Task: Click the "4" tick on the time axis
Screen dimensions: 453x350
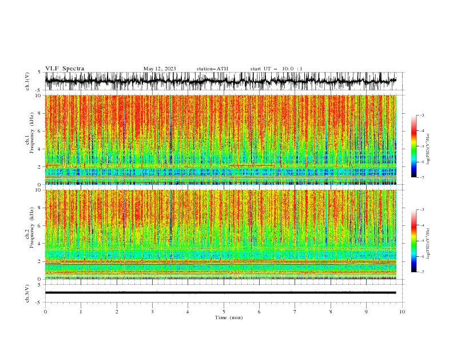Action: tap(188, 312)
